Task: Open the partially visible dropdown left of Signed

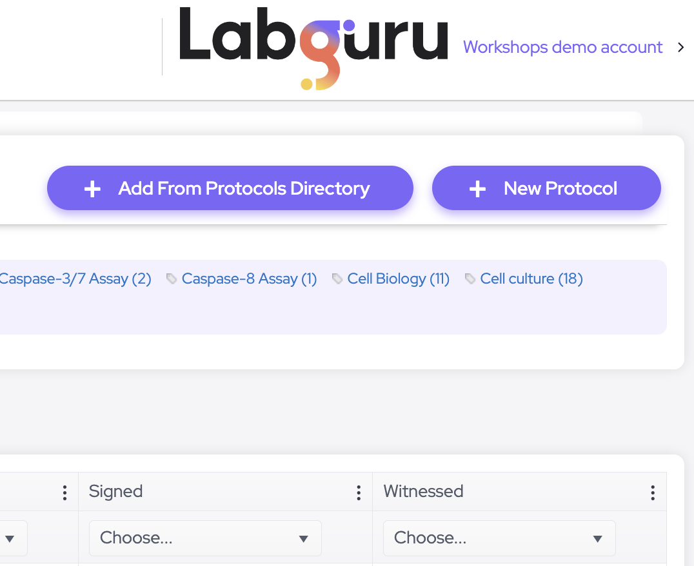Action: point(12,538)
